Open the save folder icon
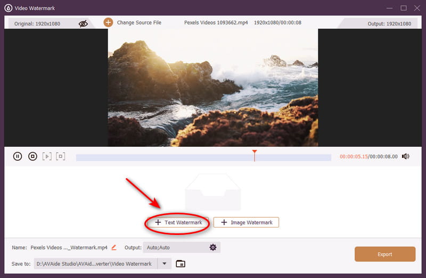This screenshot has height=278, width=426. click(181, 264)
